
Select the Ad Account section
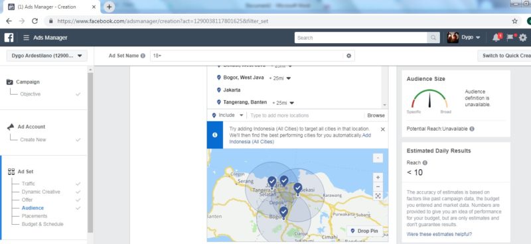point(31,127)
